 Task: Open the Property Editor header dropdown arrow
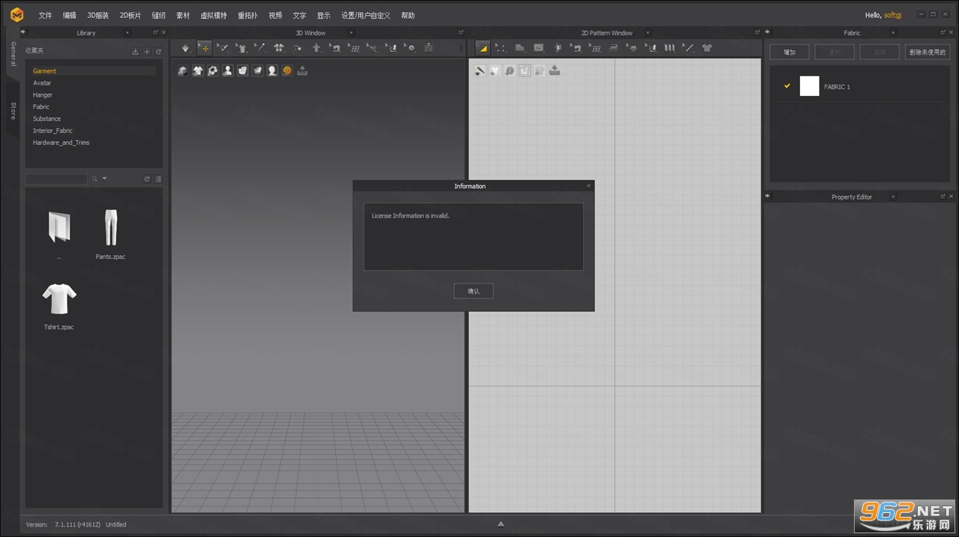[892, 197]
